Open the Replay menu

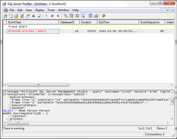pyautogui.click(x=40, y=10)
